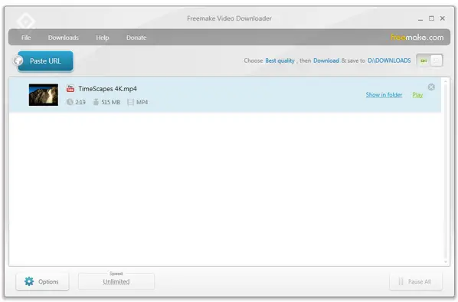Click the 515 MB size value
Viewport: 458px width, 302px height.
[x=111, y=102]
